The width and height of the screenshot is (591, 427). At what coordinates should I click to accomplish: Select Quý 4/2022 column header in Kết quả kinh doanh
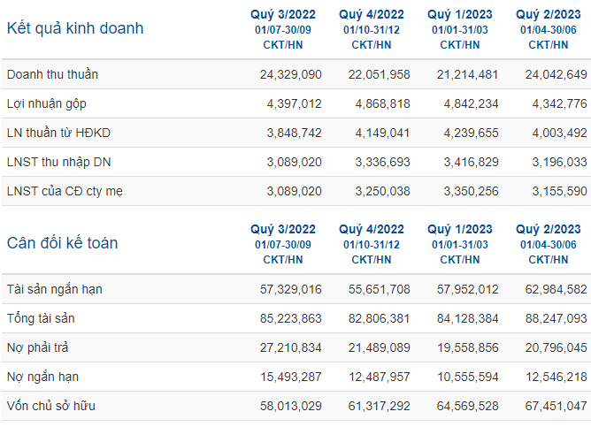[372, 14]
